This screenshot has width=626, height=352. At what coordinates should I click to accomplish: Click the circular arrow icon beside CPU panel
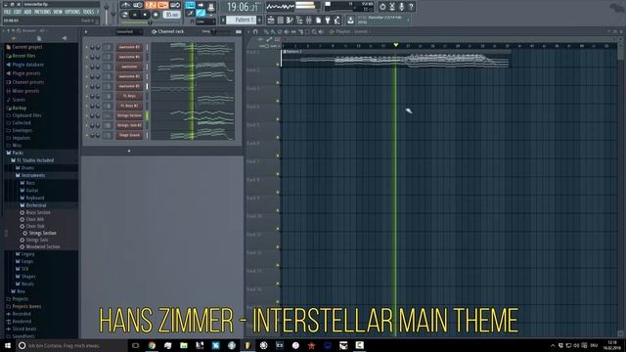[x=382, y=7]
